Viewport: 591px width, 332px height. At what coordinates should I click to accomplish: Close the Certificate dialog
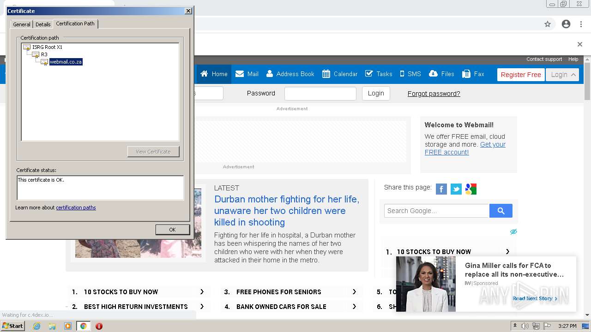click(188, 11)
